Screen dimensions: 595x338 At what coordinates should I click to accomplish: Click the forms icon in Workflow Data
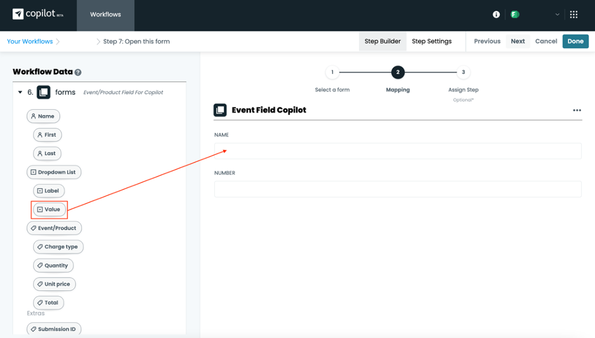pyautogui.click(x=43, y=92)
